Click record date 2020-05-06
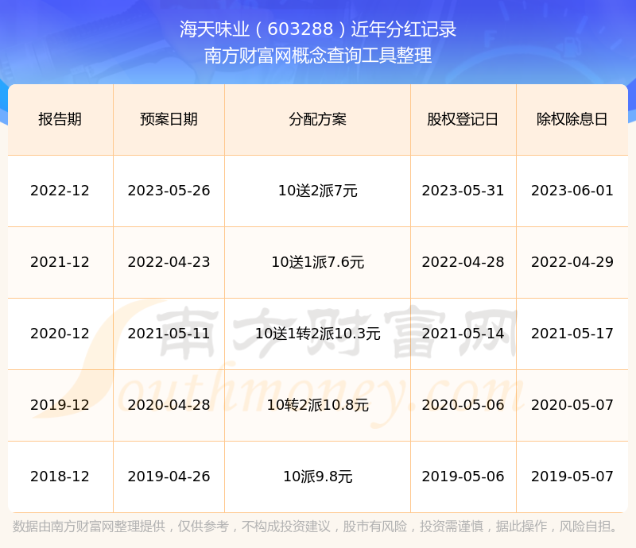636x548 pixels. tap(463, 404)
